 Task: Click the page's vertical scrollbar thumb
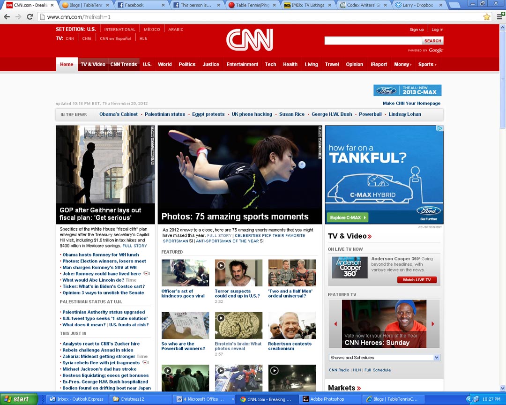click(502, 81)
